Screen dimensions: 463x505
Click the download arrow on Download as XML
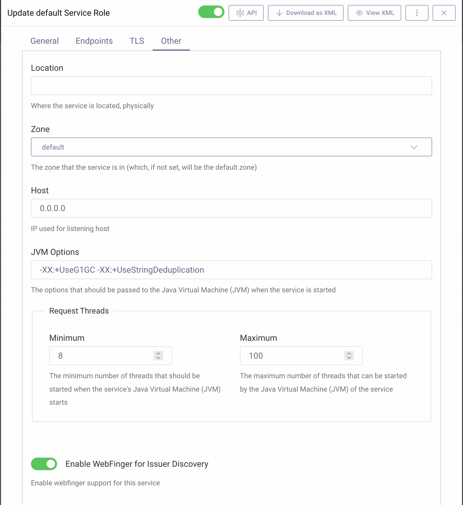click(x=279, y=13)
